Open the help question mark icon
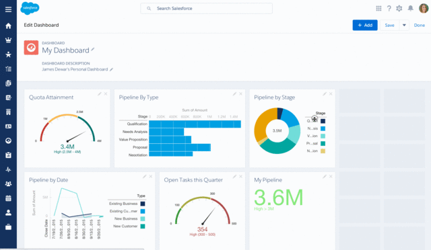Viewport: 431px width, 250px height. (x=389, y=9)
